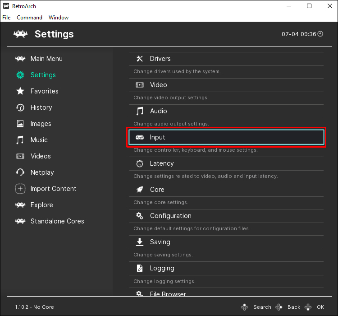
Task: Open the Drivers settings label
Action: point(160,59)
